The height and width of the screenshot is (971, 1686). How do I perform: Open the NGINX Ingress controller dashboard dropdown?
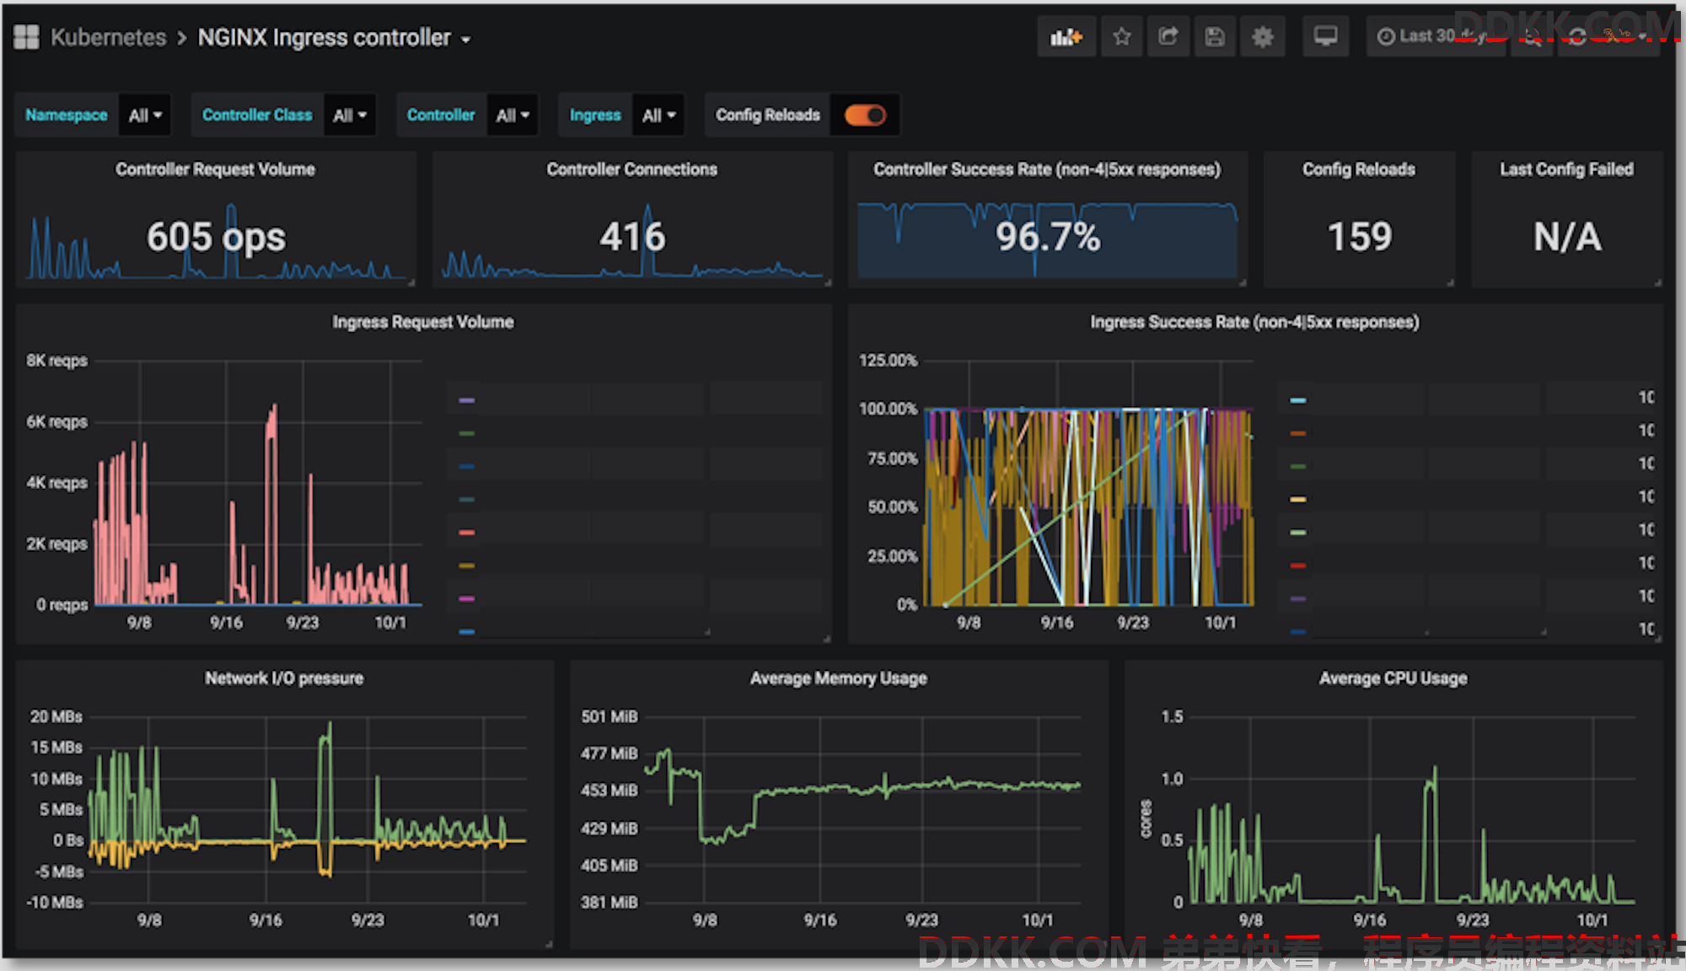click(334, 37)
